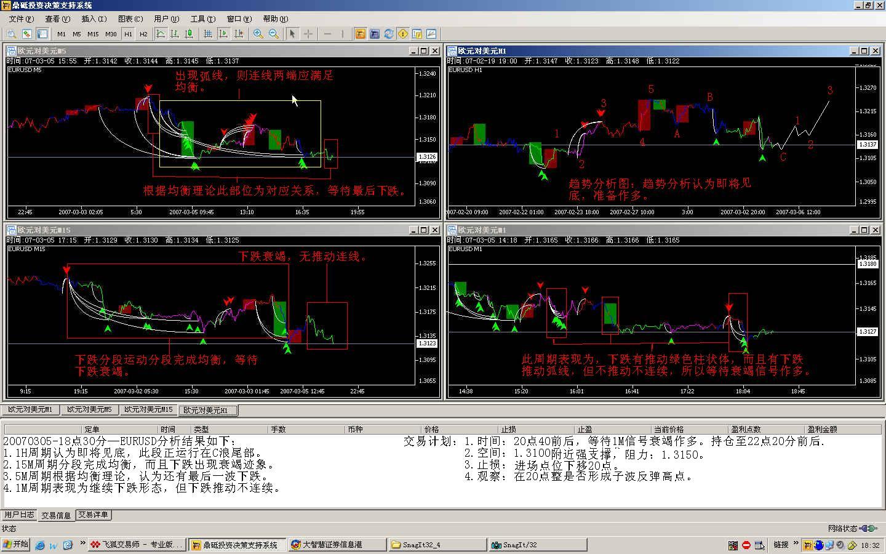The height and width of the screenshot is (554, 886).
Task: Click the 价格 column header
Action: [x=460, y=429]
